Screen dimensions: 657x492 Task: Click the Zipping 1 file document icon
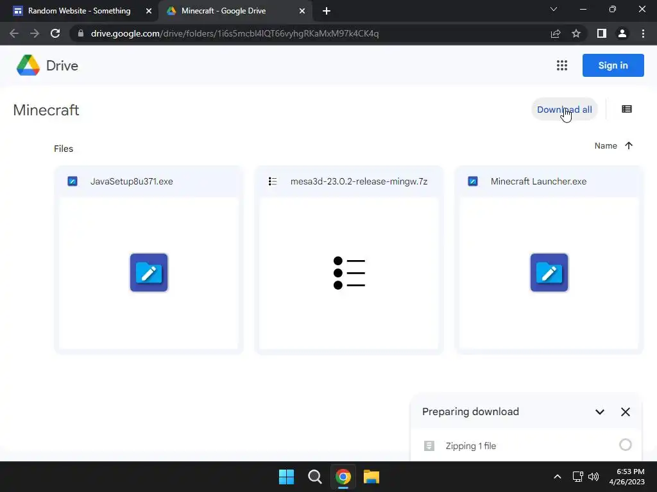[x=429, y=446]
